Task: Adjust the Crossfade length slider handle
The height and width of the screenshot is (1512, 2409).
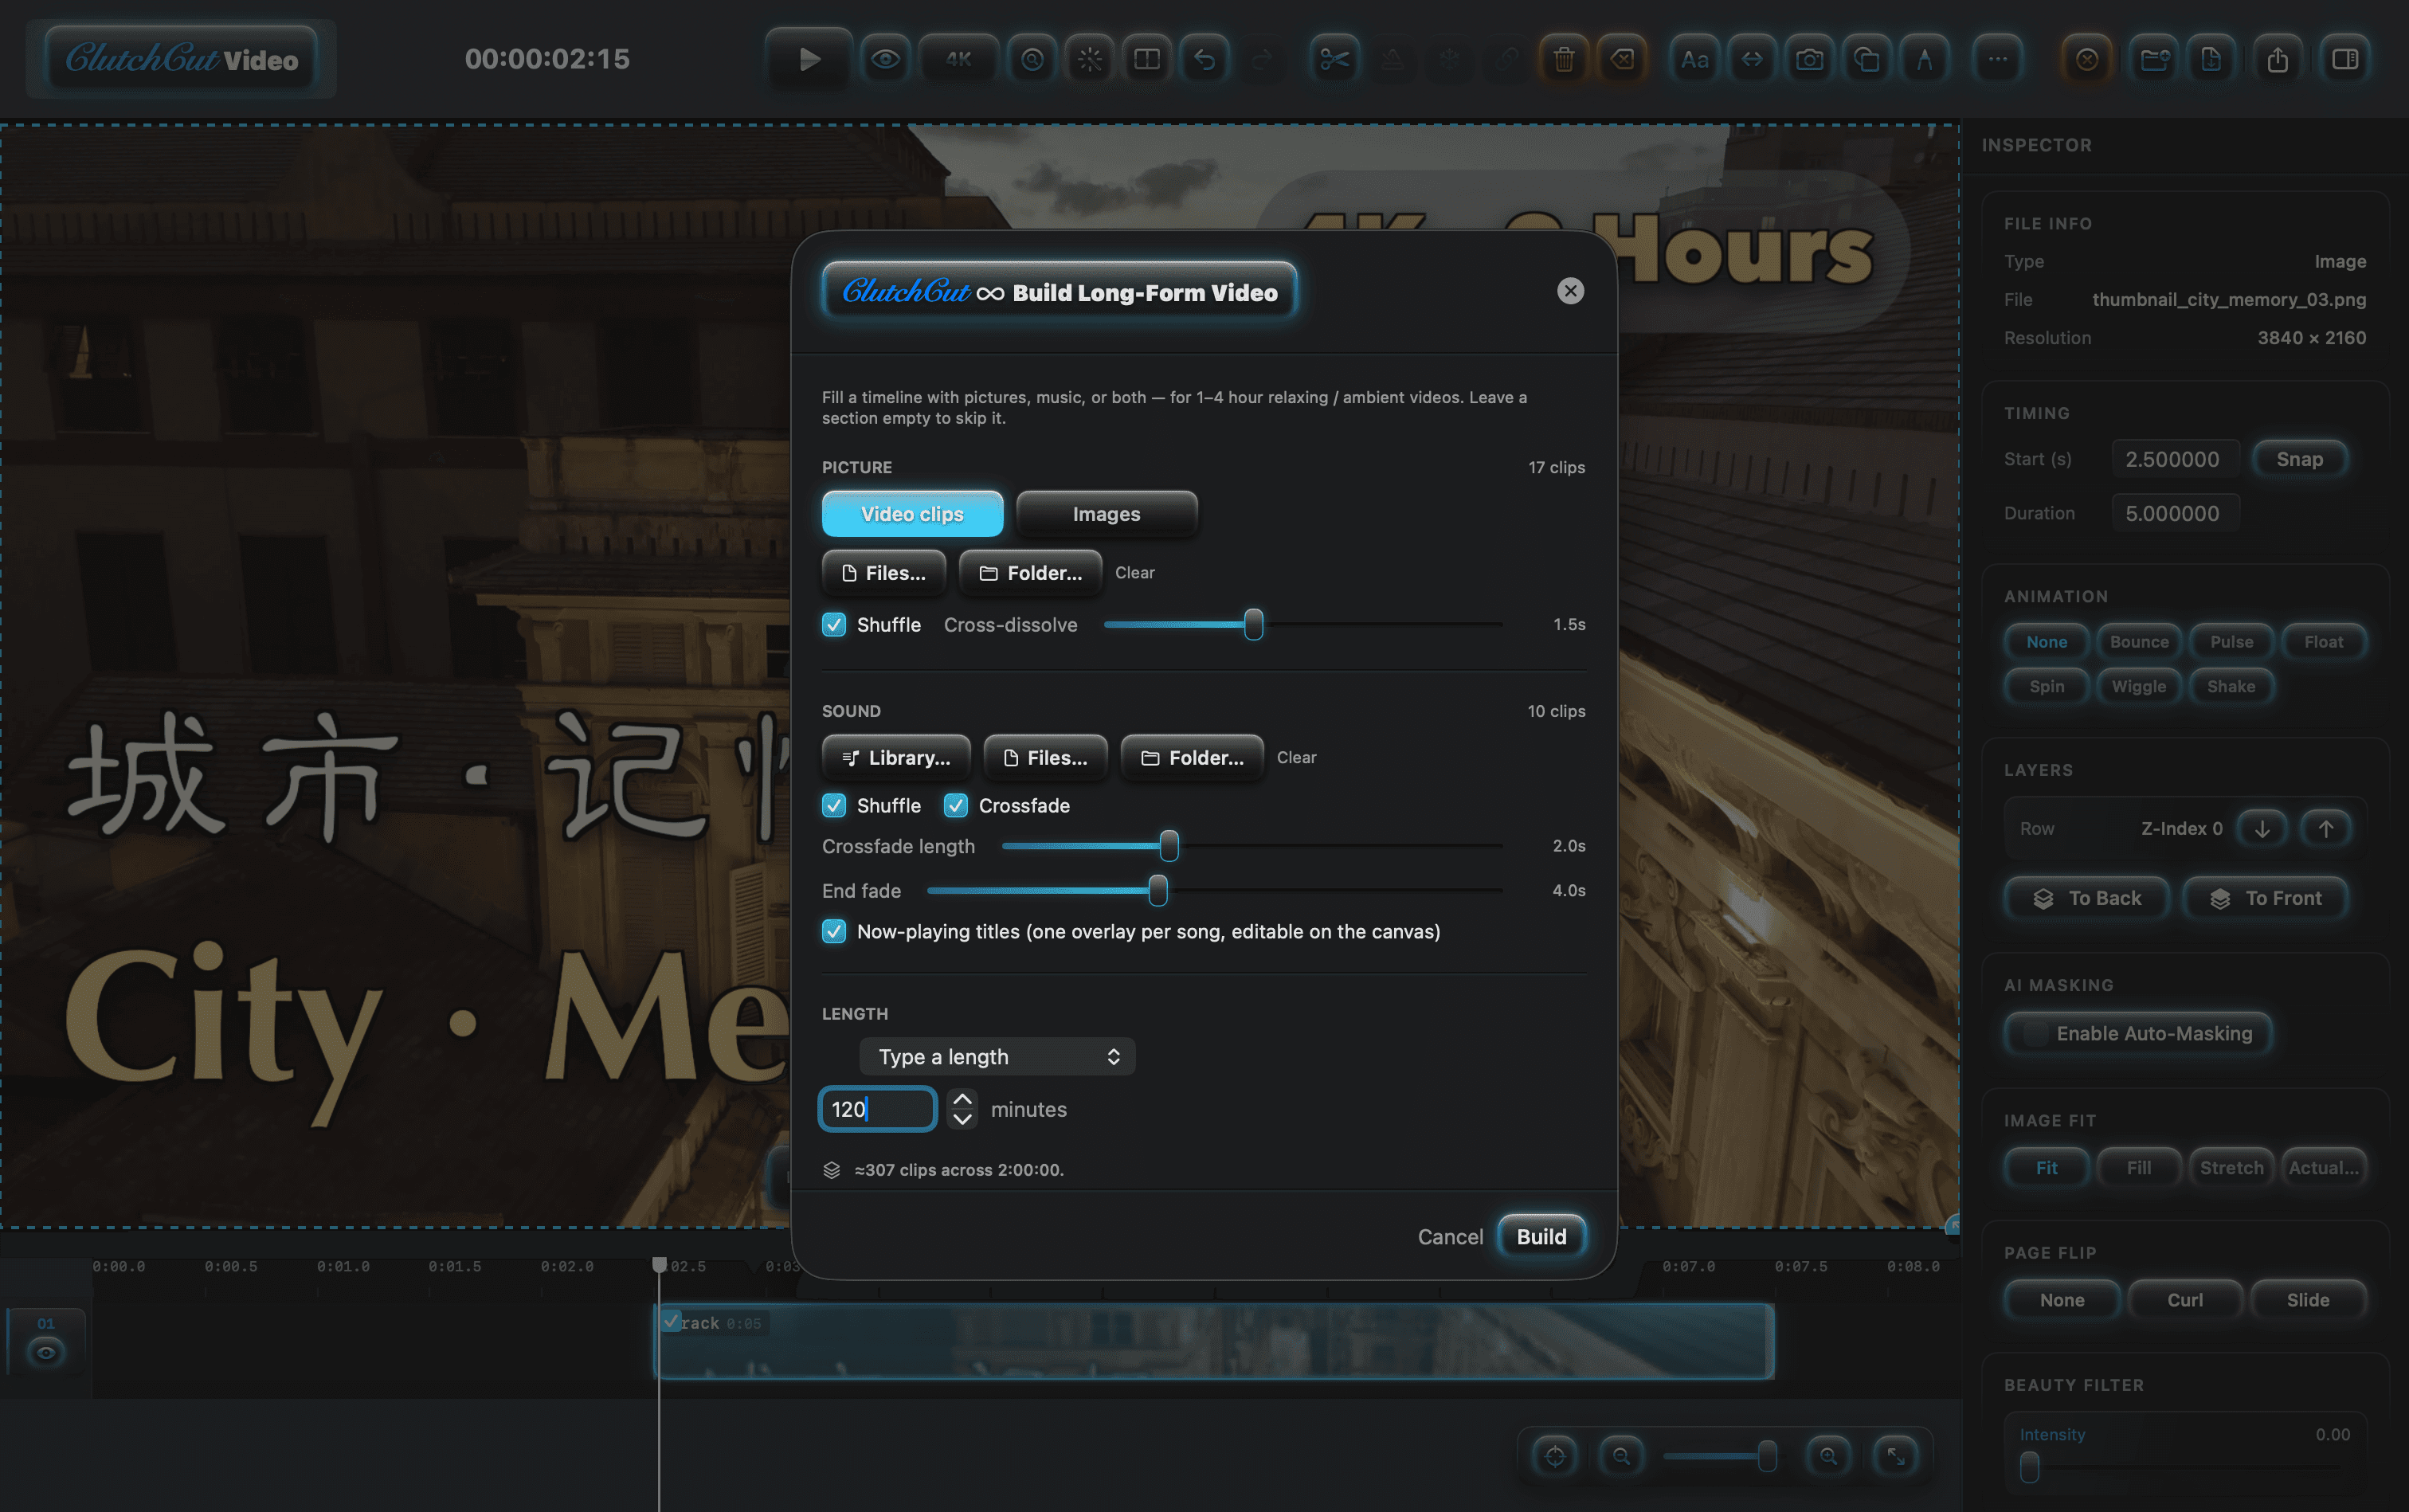Action: pos(1169,846)
